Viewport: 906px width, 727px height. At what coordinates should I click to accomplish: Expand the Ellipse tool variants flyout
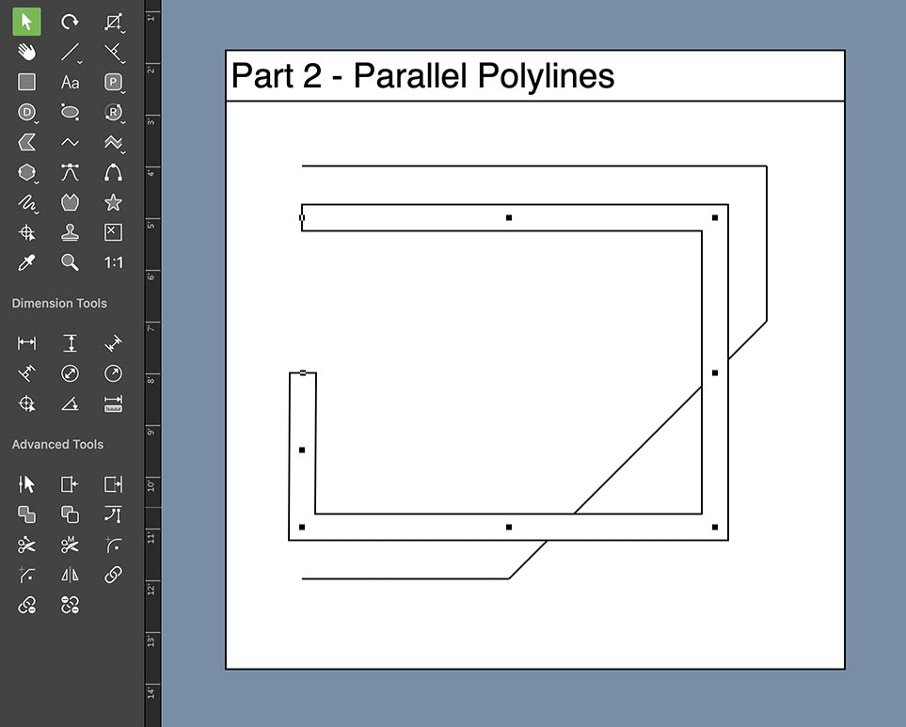pos(79,121)
